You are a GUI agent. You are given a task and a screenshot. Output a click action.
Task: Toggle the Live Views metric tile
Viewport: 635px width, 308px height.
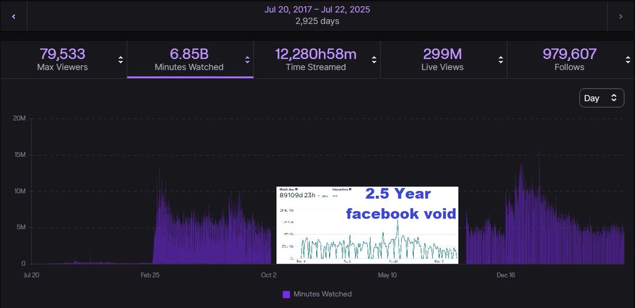(x=443, y=59)
